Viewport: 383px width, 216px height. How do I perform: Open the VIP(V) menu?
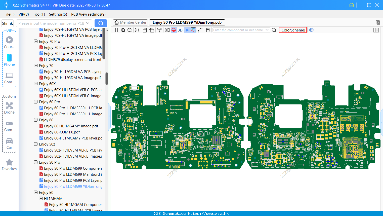pyautogui.click(x=24, y=14)
